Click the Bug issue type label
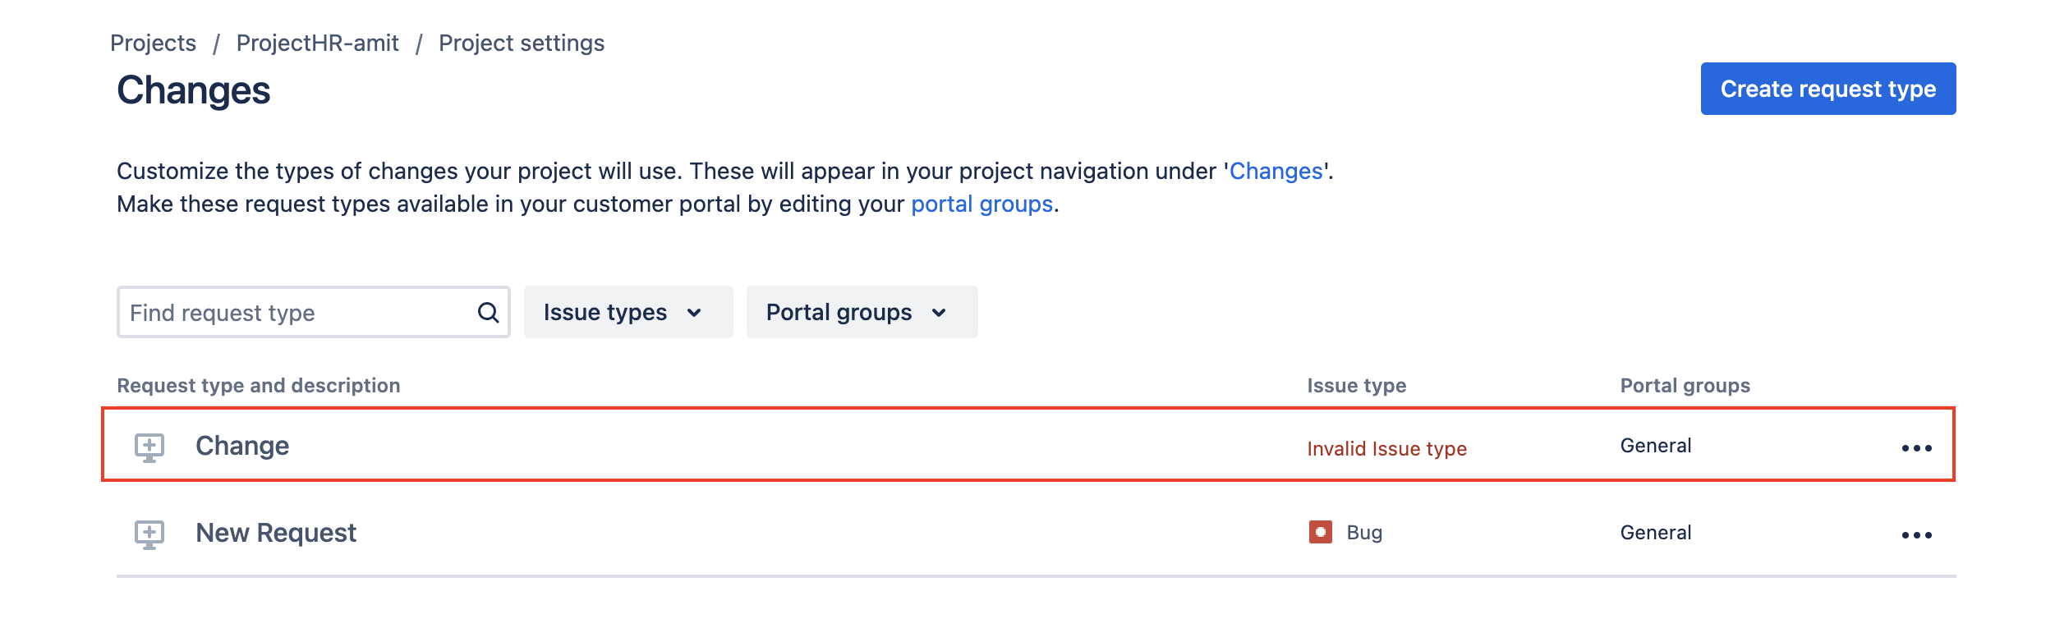The width and height of the screenshot is (2055, 637). 1364,533
